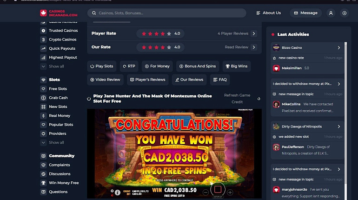Screen dimensions: 358x200
Task: Open Crypto Casinos bitcoin sidebar icon
Action: click(x=43, y=40)
